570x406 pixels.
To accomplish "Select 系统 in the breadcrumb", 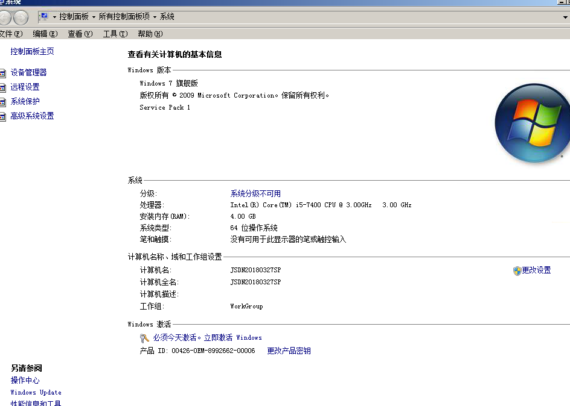I will (x=167, y=17).
